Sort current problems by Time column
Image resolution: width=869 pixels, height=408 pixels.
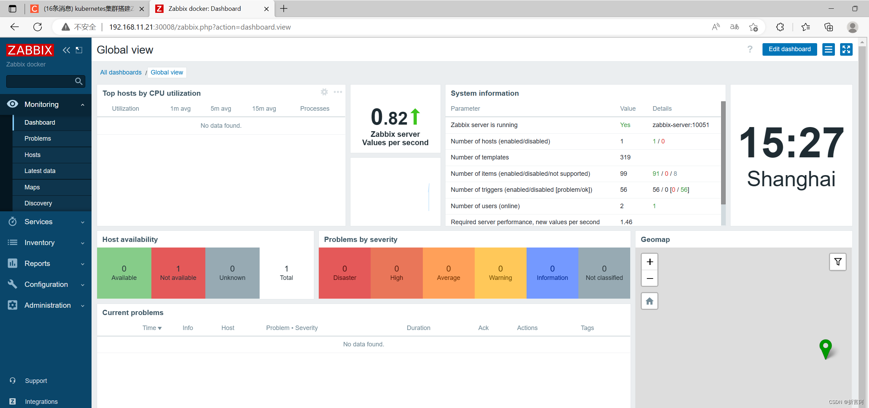pyautogui.click(x=152, y=328)
